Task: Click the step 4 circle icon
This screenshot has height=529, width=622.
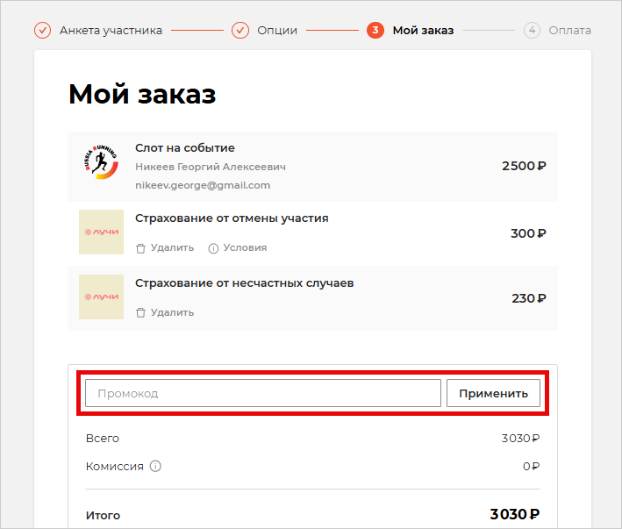Action: pyautogui.click(x=532, y=30)
